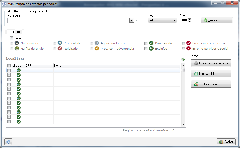The width and height of the screenshot is (240, 148).
Task: Open the Hierarquia dropdown list
Action: pos(131,20)
